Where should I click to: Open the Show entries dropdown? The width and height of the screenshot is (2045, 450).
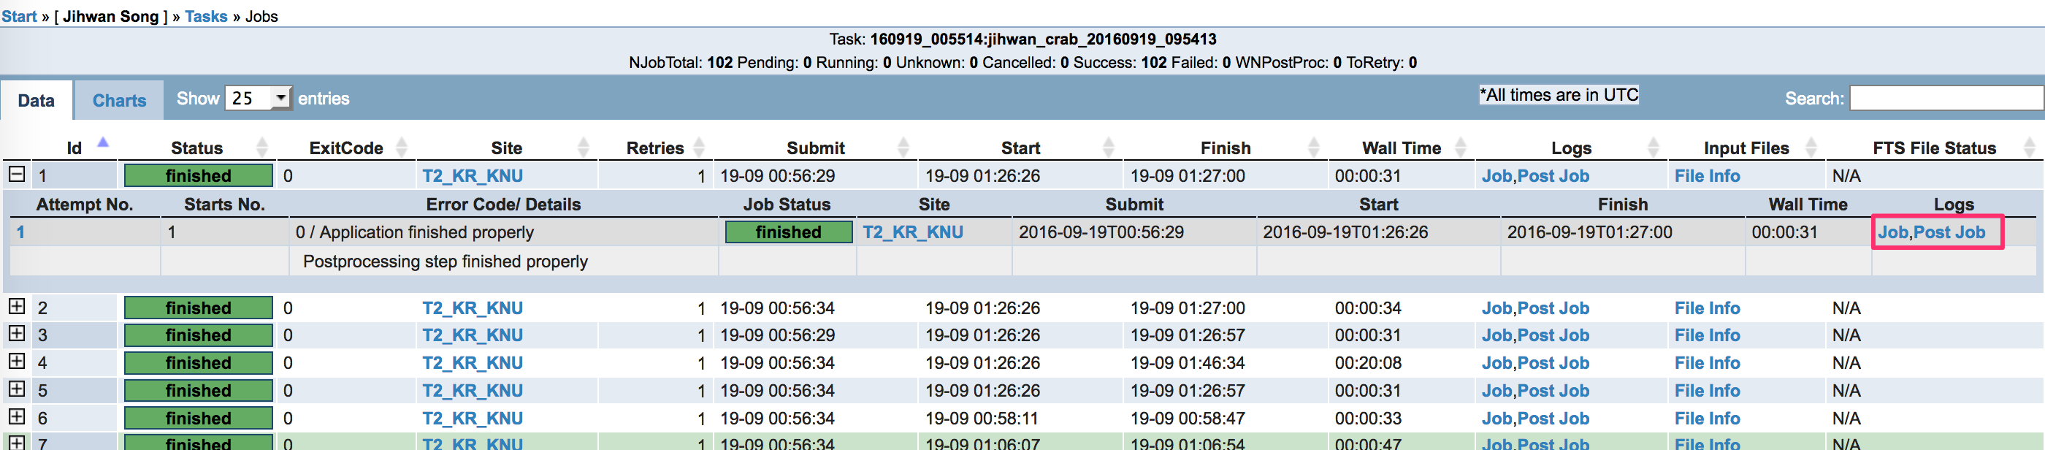point(259,99)
